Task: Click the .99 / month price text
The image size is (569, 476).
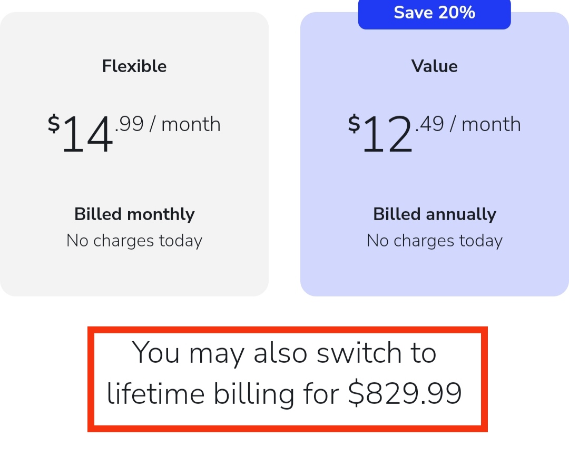Action: 168,125
